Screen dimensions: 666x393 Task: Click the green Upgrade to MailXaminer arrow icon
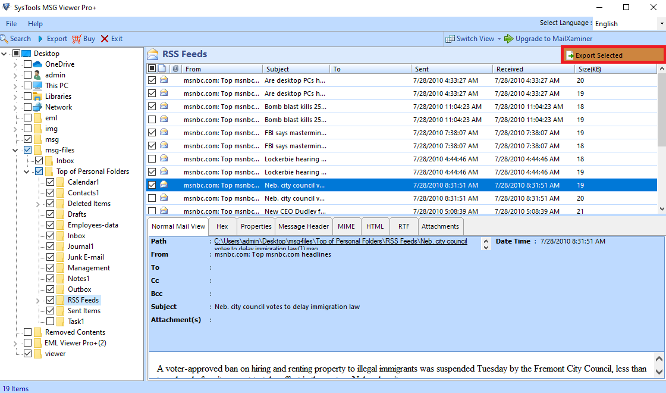(508, 39)
